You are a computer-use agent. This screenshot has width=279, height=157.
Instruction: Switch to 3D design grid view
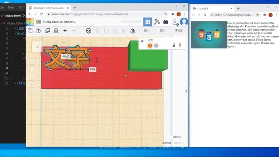pyautogui.click(x=148, y=22)
